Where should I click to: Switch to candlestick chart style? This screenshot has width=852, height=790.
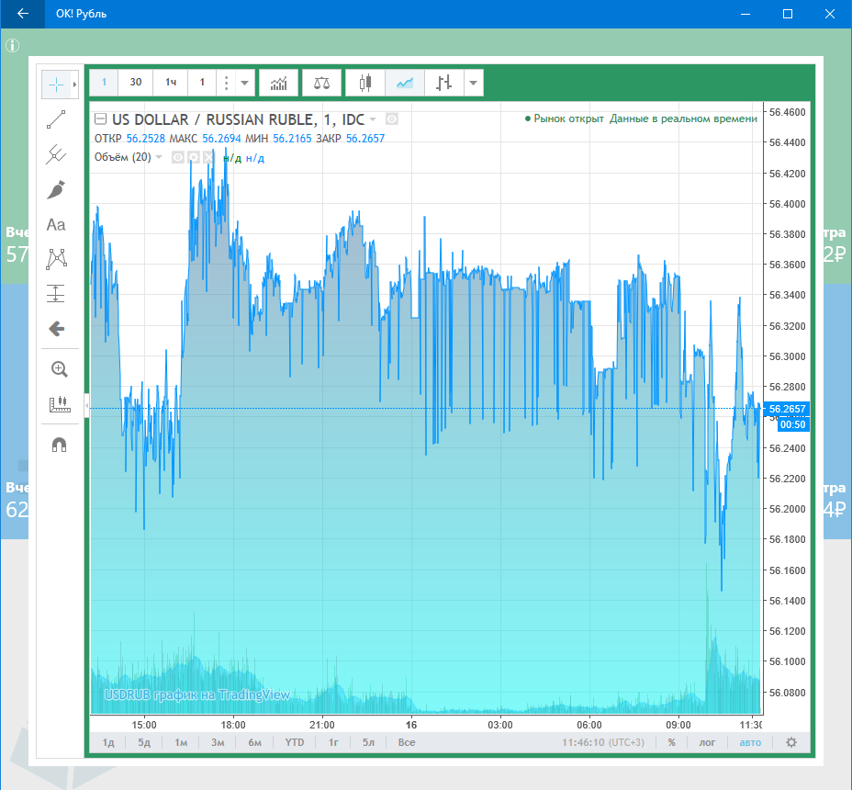365,83
